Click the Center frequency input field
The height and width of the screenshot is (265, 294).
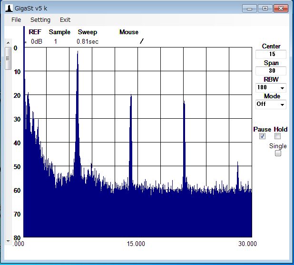271,54
